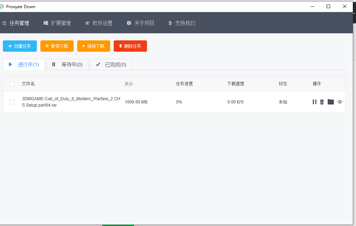Click the 未知 status cell
This screenshot has width=356, height=226.
point(283,102)
